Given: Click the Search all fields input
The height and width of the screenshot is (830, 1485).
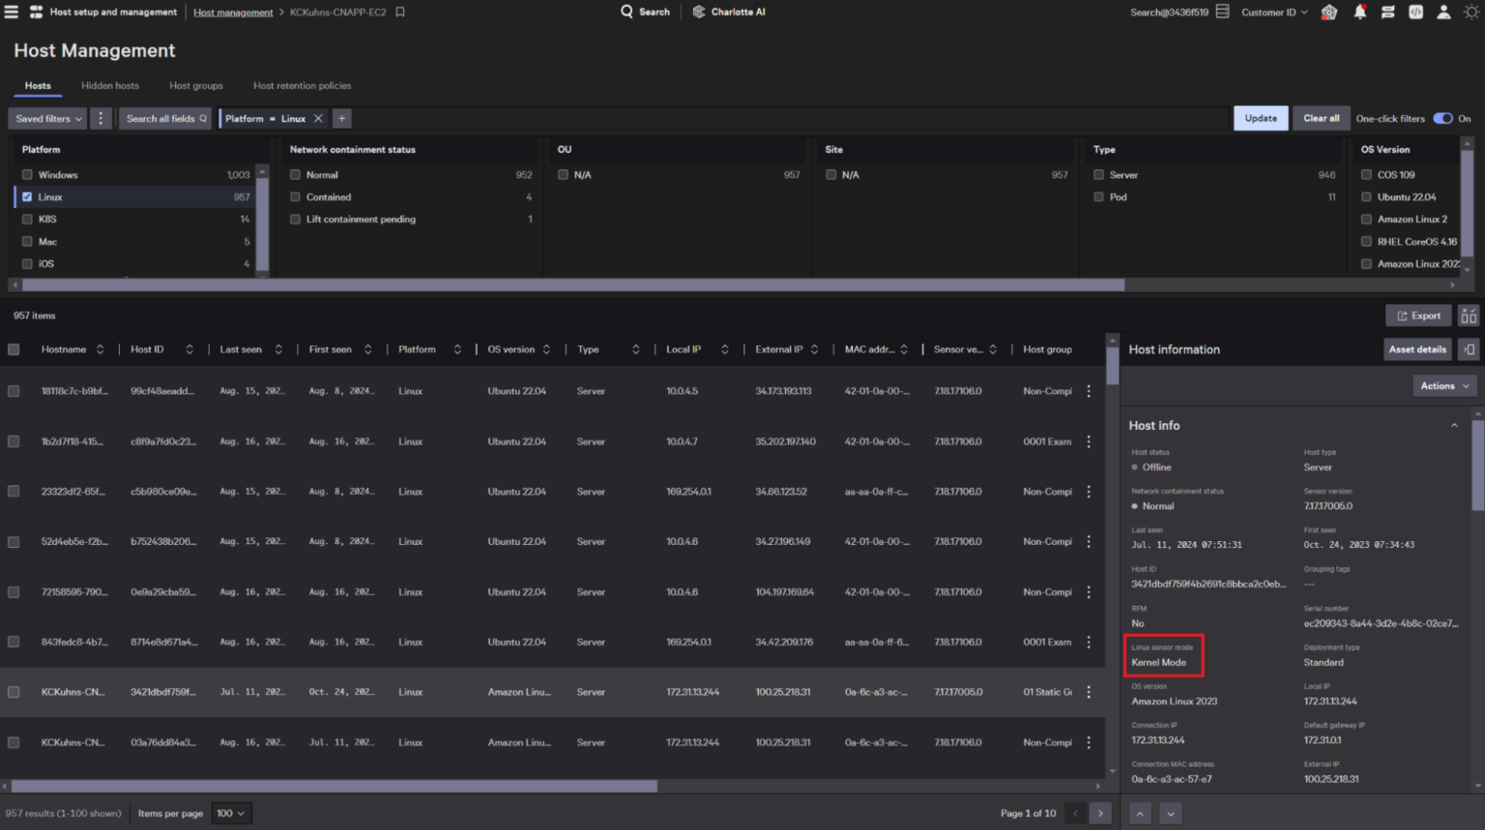Looking at the screenshot, I should pos(164,118).
